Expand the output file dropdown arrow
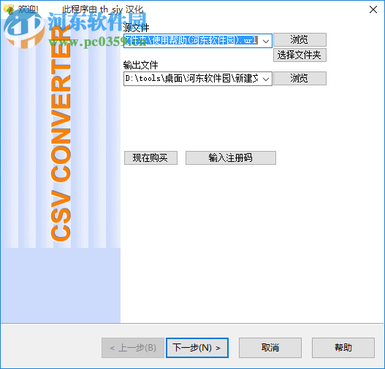 (266, 79)
